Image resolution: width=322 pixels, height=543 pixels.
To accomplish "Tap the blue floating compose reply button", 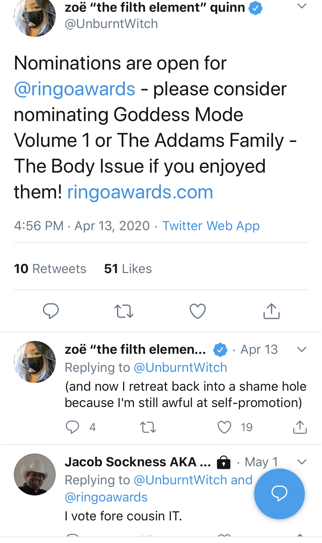I will [x=279, y=494].
